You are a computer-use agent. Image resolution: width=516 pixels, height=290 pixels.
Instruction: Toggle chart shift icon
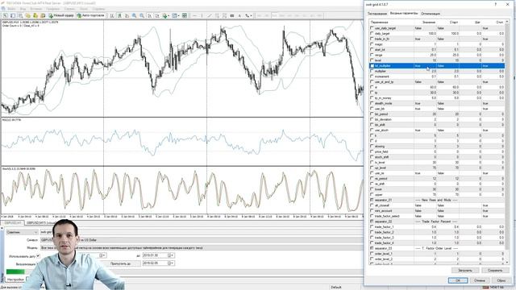[x=157, y=15]
